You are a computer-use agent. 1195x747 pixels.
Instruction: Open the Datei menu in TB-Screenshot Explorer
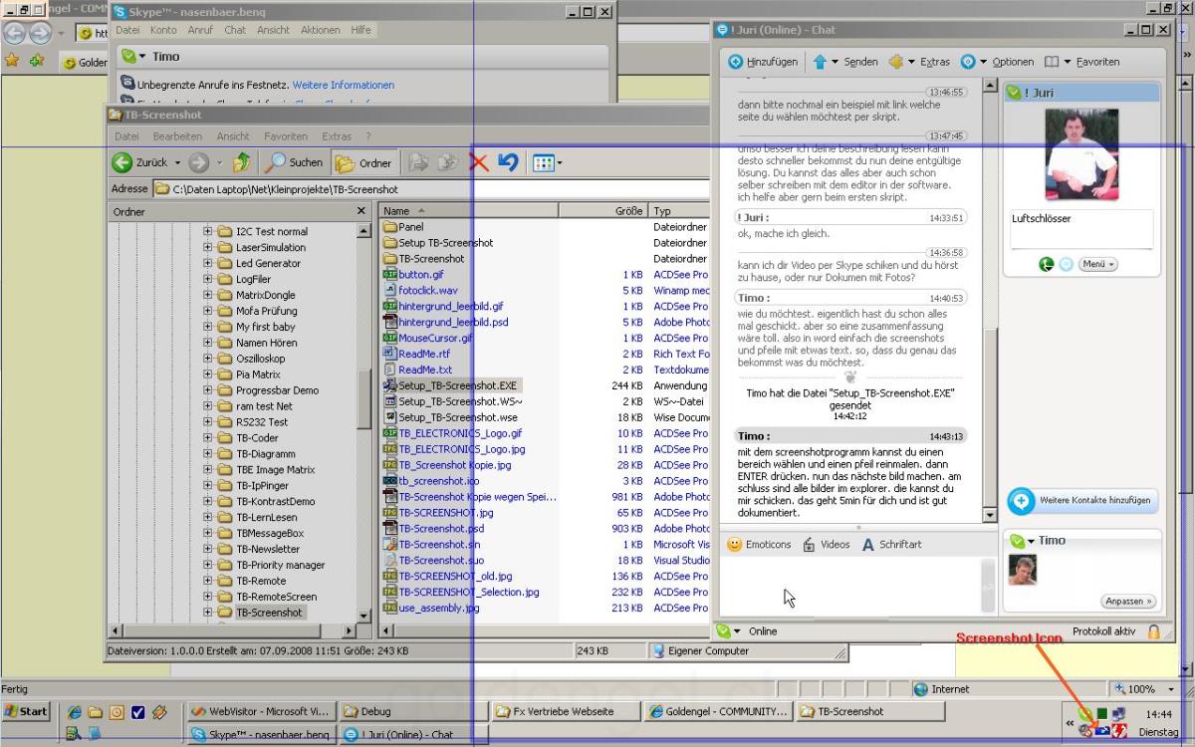[x=126, y=135]
